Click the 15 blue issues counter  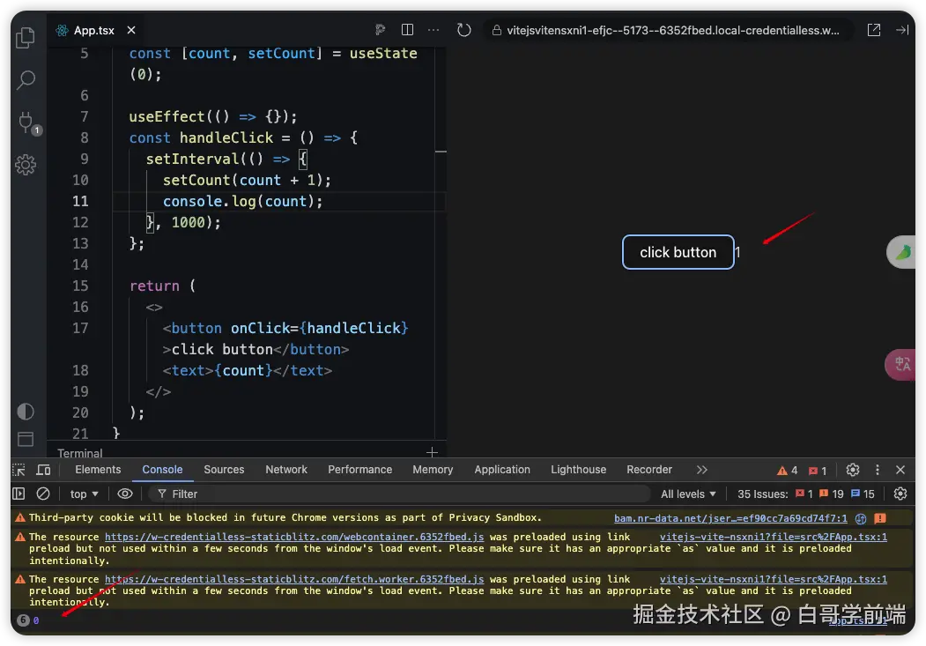863,494
